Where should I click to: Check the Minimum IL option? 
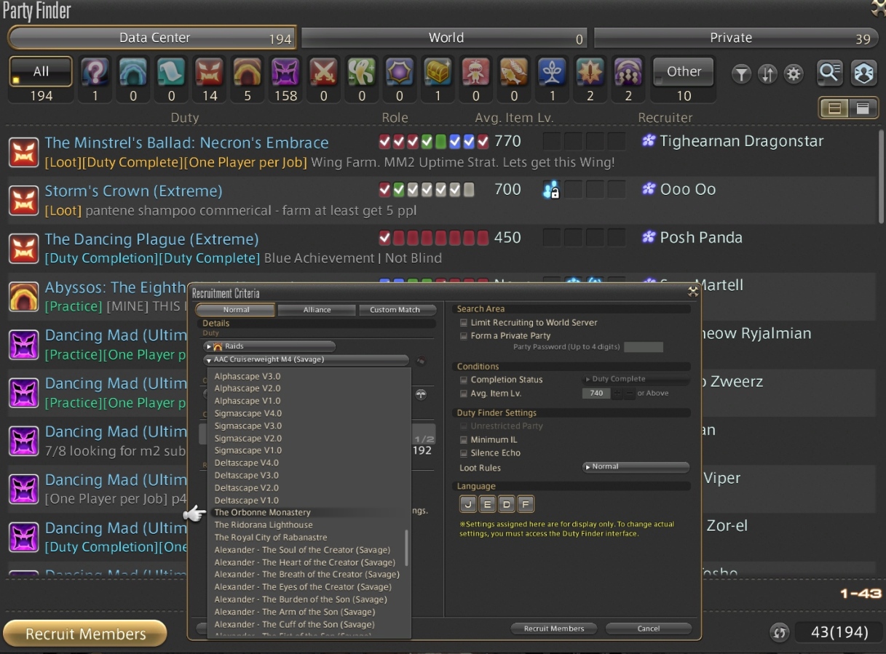(x=464, y=439)
